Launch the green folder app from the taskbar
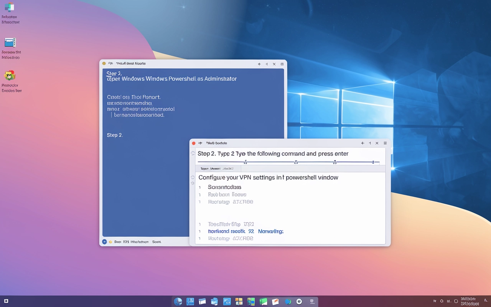The width and height of the screenshot is (491, 307). pyautogui.click(x=263, y=302)
